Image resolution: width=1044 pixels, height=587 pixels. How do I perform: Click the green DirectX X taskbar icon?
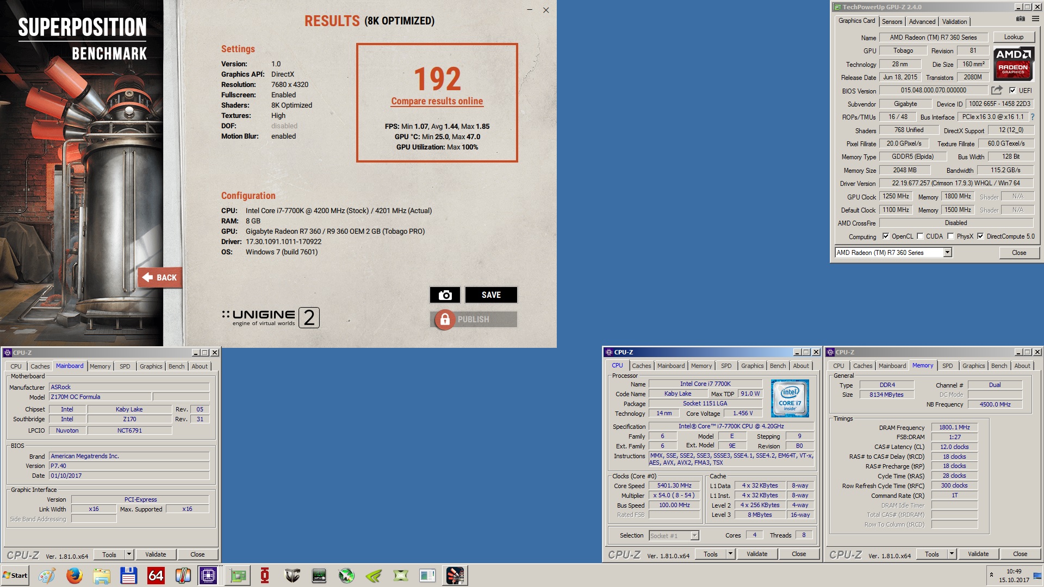(401, 576)
